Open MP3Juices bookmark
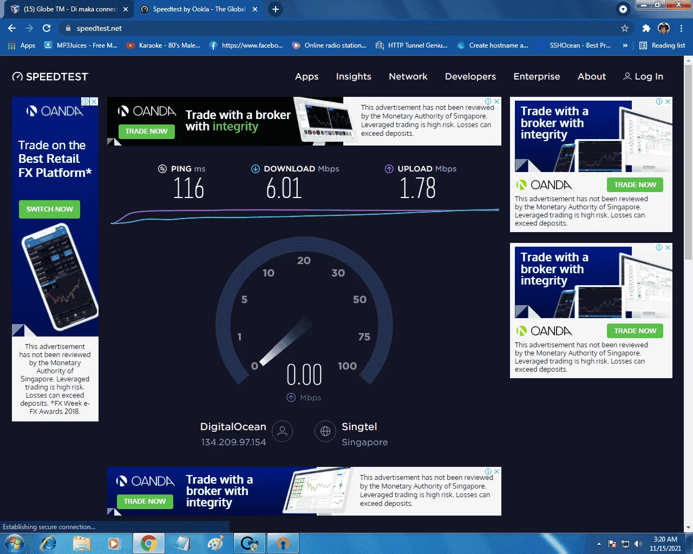 81,45
